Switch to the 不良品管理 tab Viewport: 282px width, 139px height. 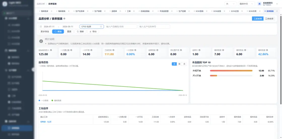(164, 11)
